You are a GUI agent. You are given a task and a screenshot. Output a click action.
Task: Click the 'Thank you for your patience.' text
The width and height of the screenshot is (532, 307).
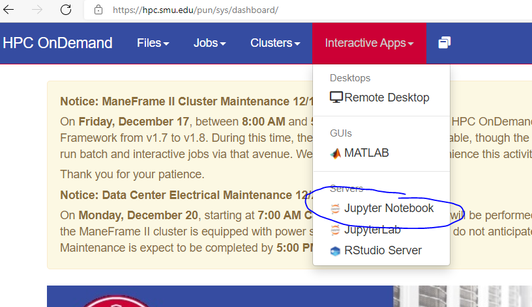(132, 174)
